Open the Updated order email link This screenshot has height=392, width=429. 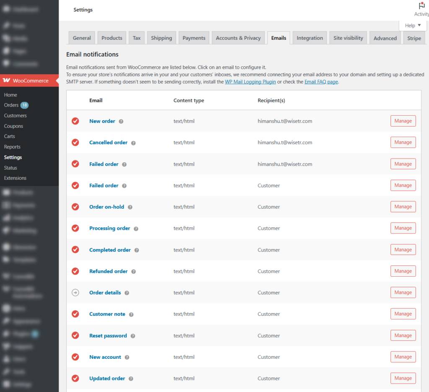[x=107, y=379]
